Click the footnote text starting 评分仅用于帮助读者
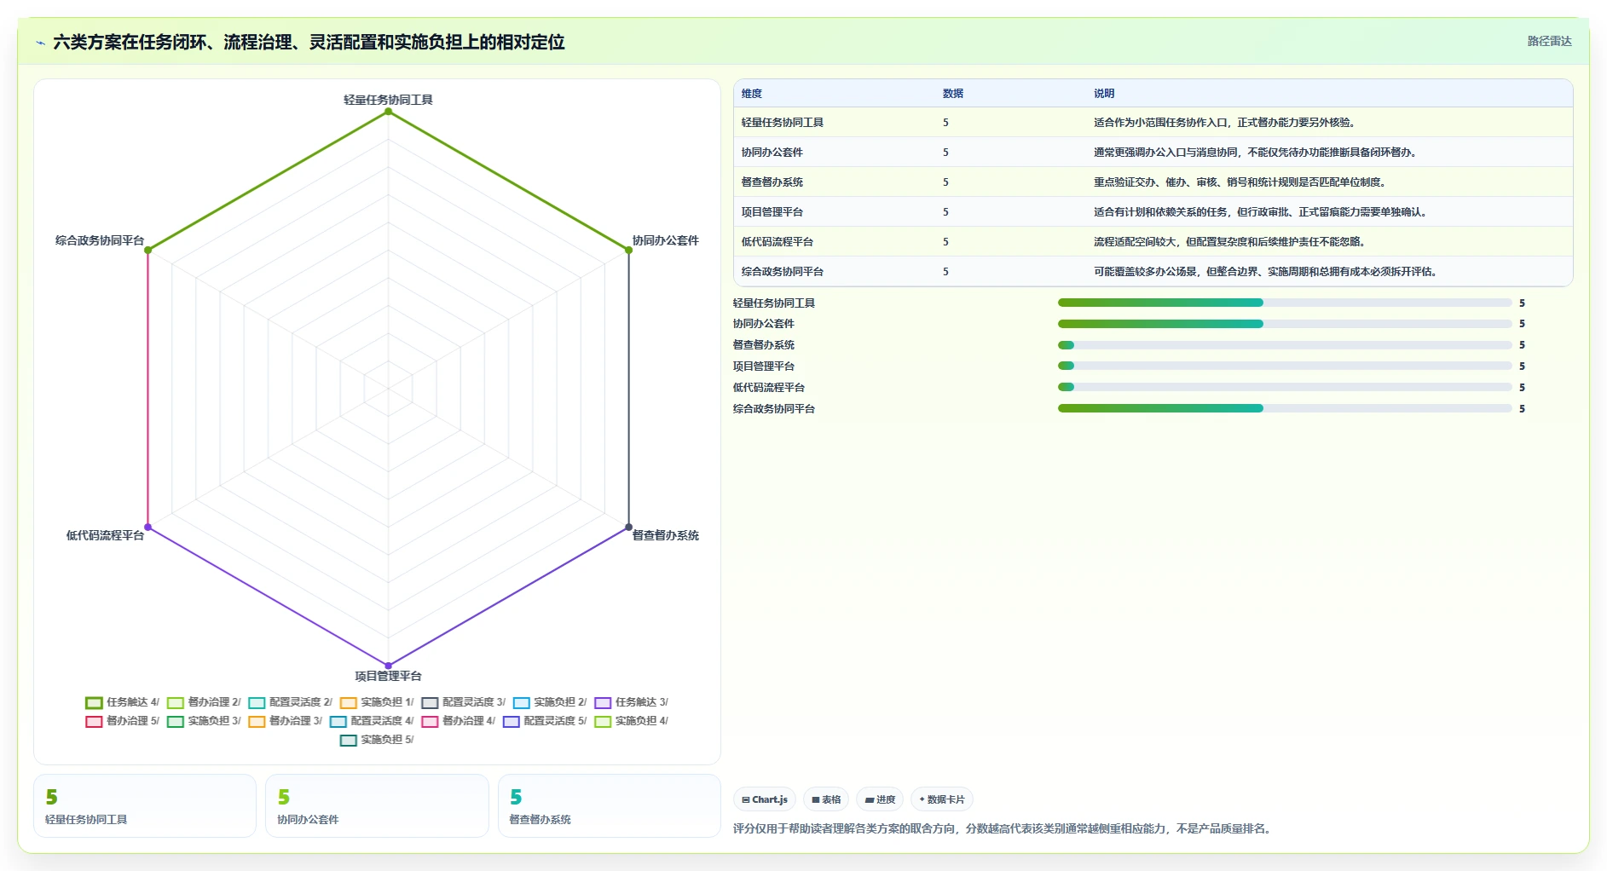This screenshot has width=1607, height=871. pyautogui.click(x=1004, y=828)
